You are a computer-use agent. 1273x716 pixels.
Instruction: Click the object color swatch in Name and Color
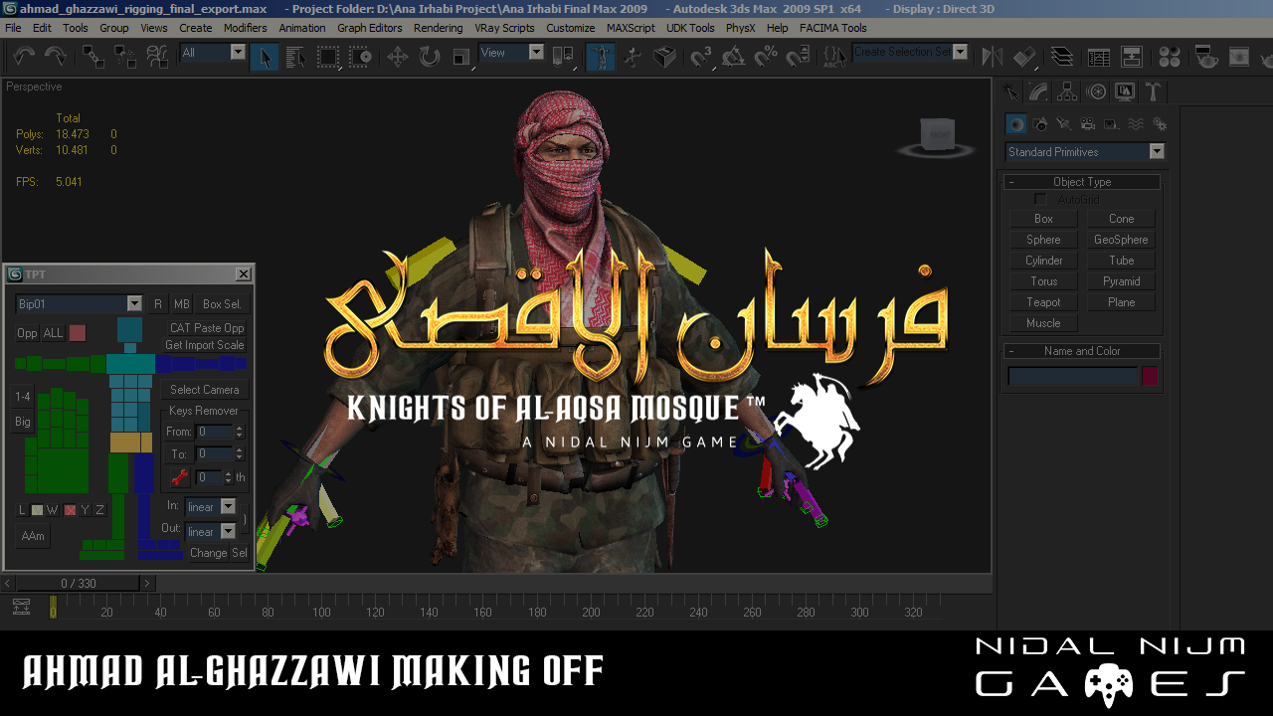click(1150, 376)
